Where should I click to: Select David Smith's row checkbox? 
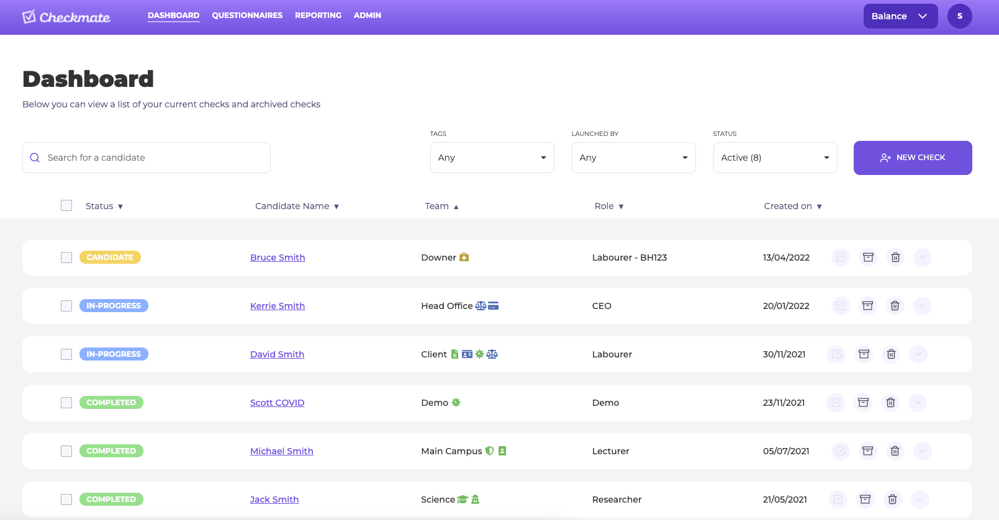click(66, 354)
